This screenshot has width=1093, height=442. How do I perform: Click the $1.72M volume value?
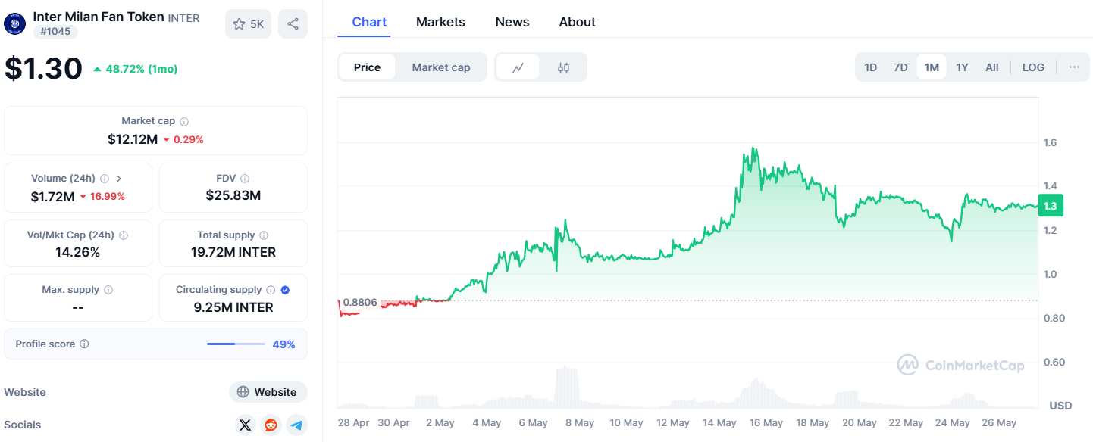pos(52,197)
